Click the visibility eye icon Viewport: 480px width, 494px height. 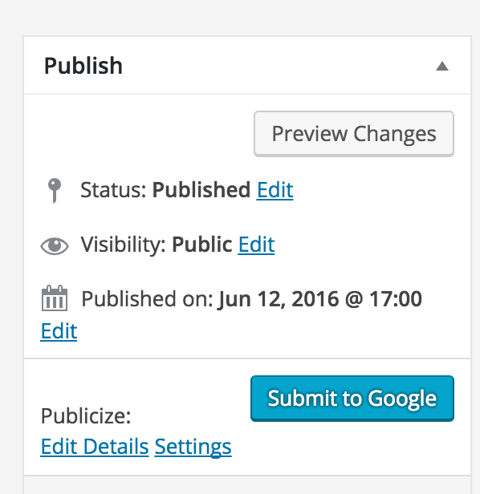(x=55, y=245)
